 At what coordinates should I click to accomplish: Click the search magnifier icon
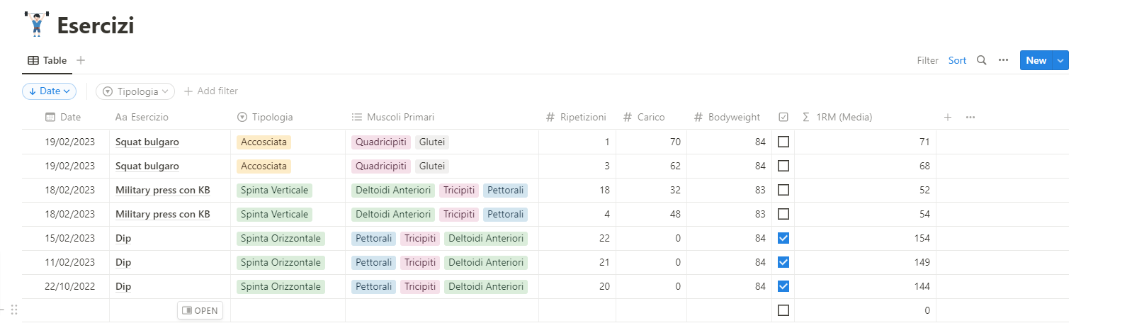coord(981,60)
